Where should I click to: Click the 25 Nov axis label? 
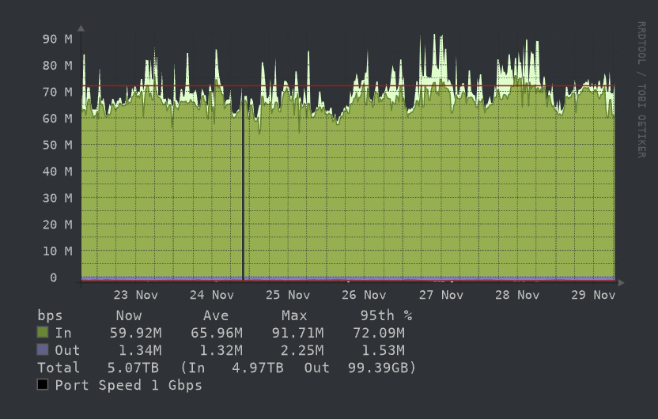288,295
